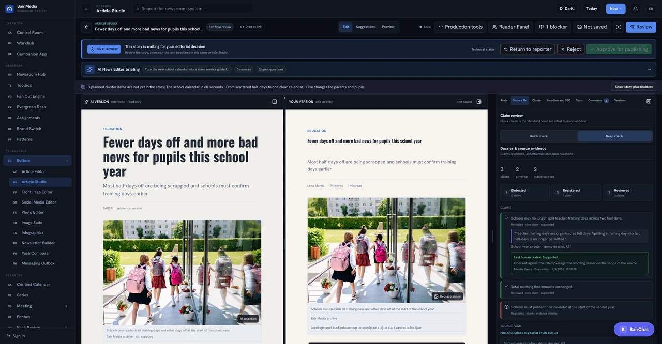Click the cluster items notice icon
Image resolution: width=662 pixels, height=344 pixels.
(83, 87)
